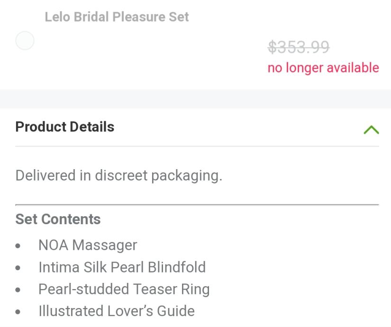Select the Illustrated Lover's Guide item
Viewport: 391px width, 327px height.
coord(116,311)
